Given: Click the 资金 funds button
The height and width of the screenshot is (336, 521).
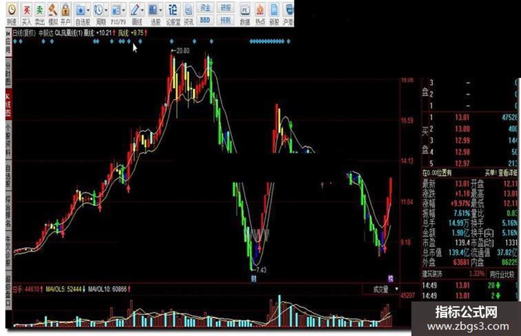Looking at the screenshot, I should tap(205, 7).
